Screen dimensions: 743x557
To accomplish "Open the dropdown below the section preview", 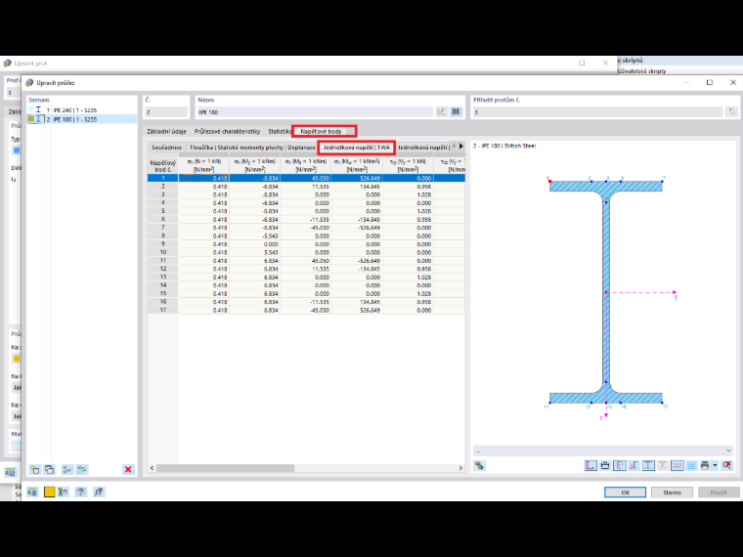I will (x=603, y=450).
